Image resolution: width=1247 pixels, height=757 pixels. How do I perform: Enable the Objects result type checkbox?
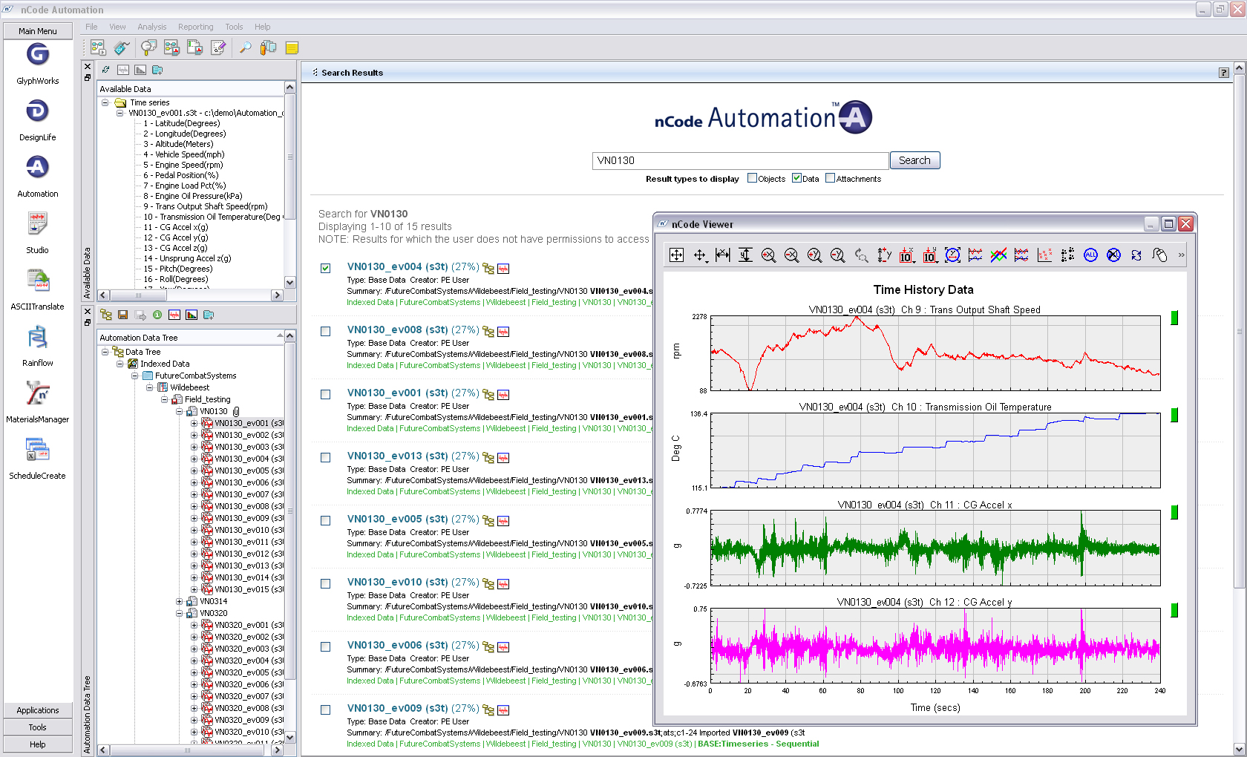(x=752, y=178)
